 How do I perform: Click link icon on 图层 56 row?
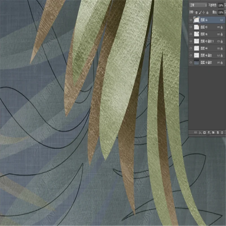[x=221, y=20]
